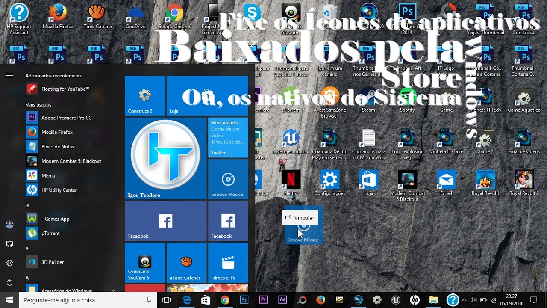Open the wide Facebook tile

point(166,221)
